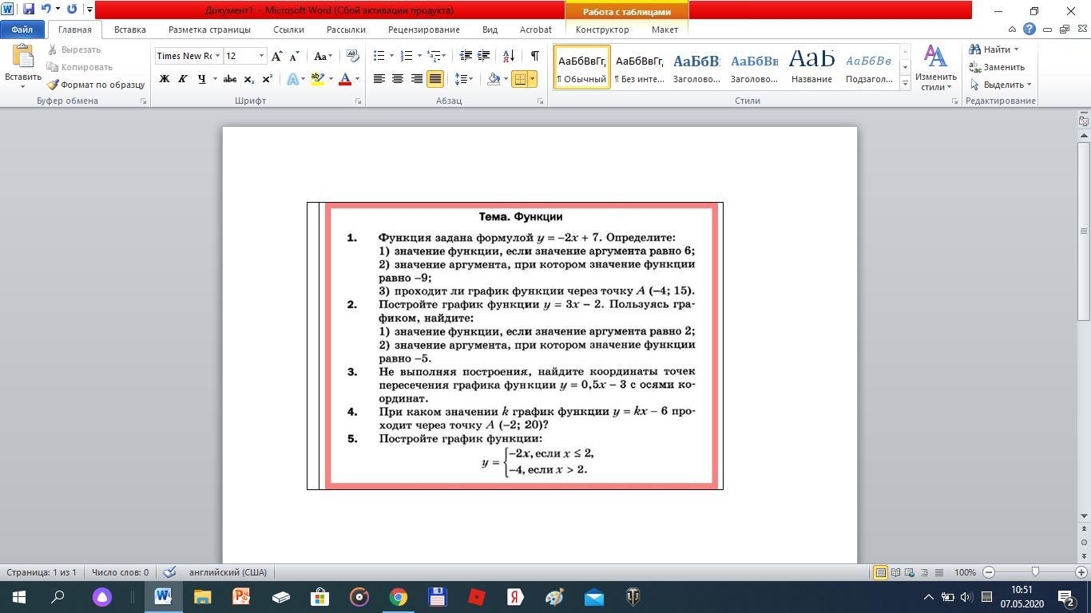Viewport: 1091px width, 613px height.
Task: Switch to the Ссылки (References) tab
Action: pos(288,30)
